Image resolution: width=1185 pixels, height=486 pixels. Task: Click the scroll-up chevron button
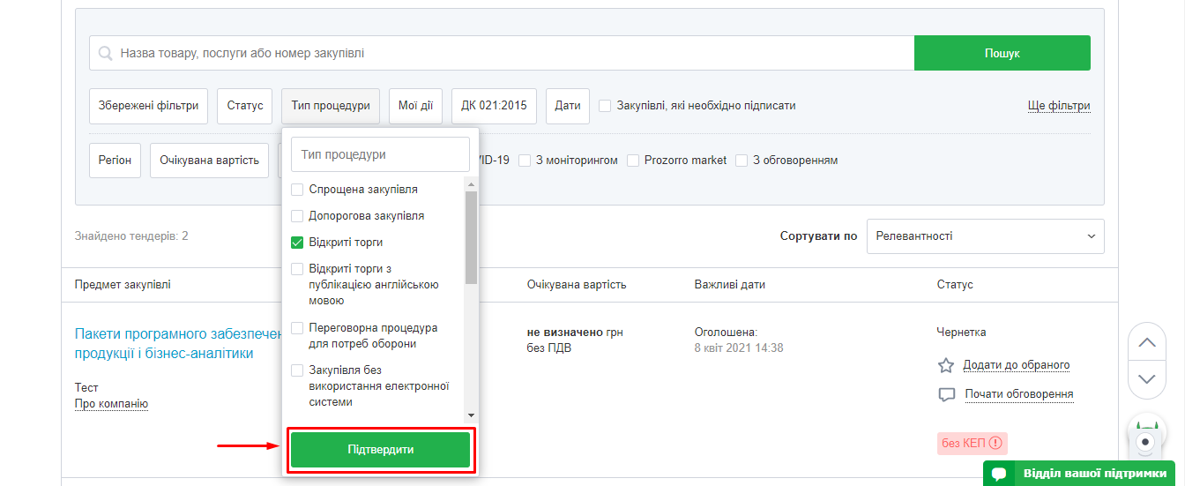click(x=1146, y=343)
